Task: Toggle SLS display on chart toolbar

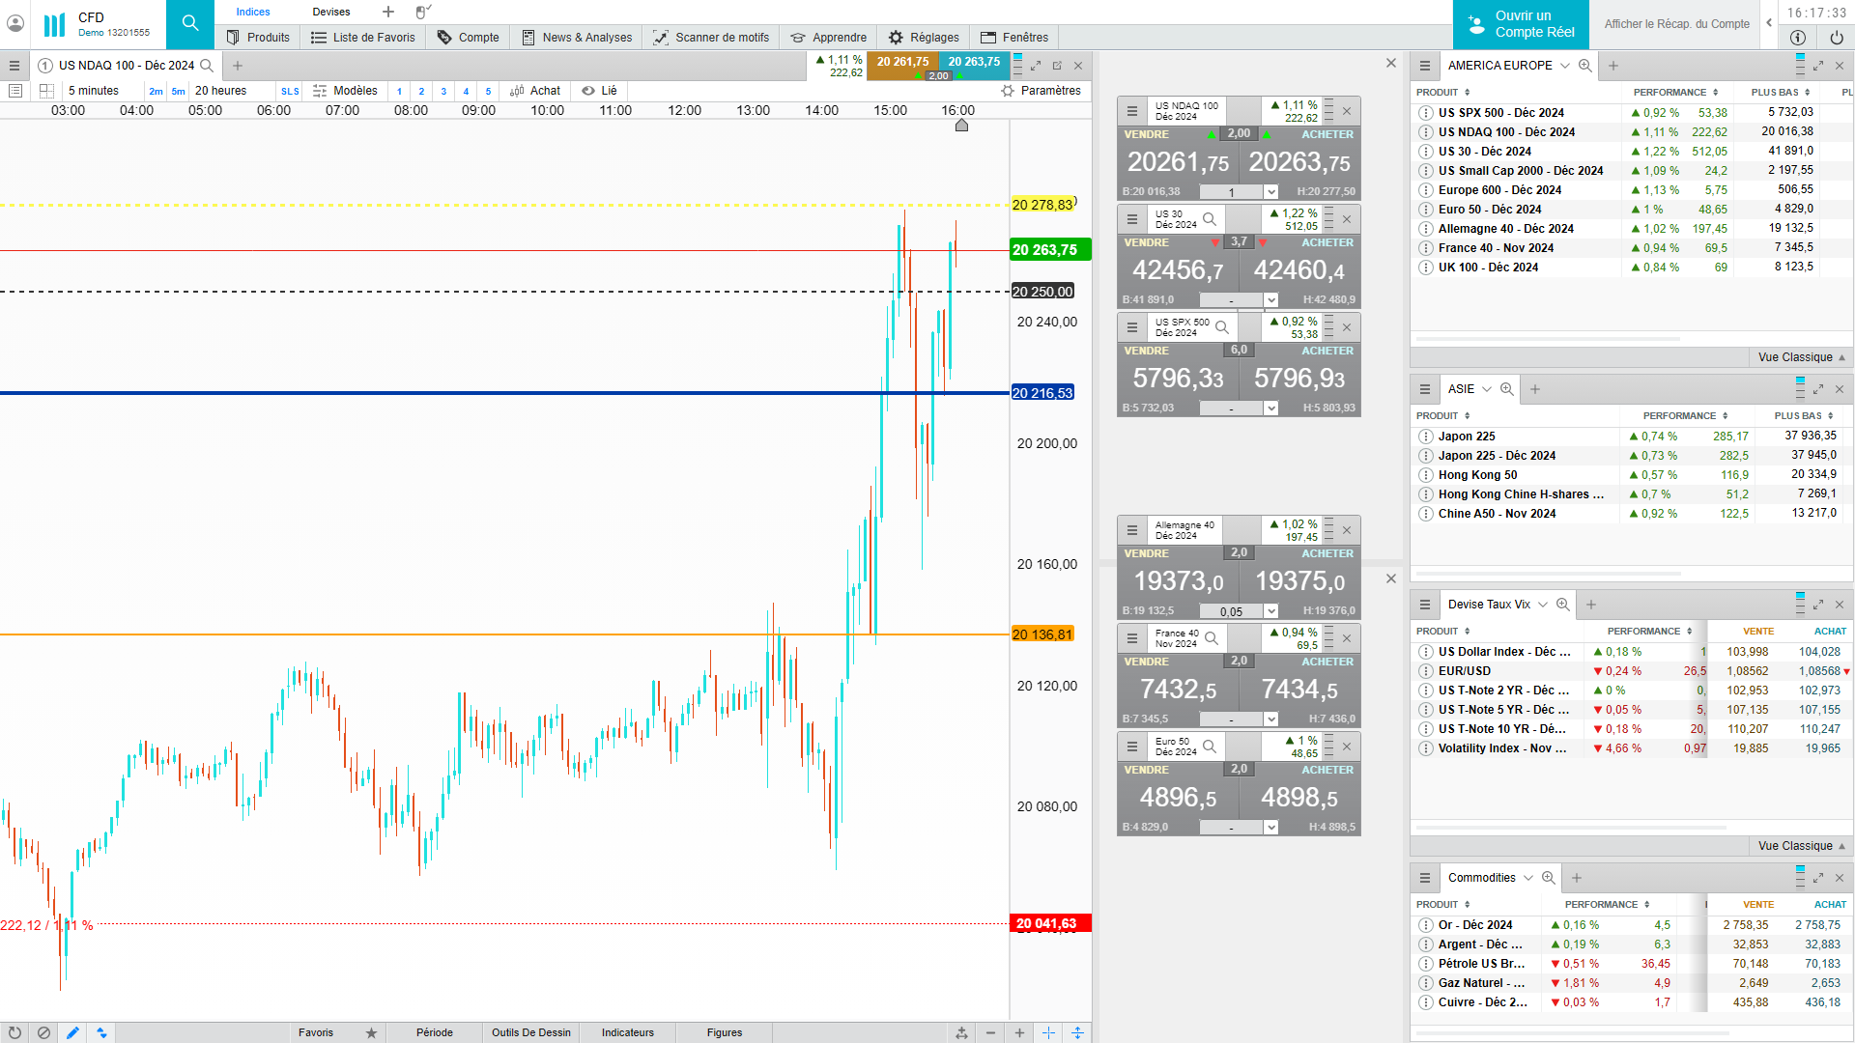Action: pyautogui.click(x=290, y=91)
